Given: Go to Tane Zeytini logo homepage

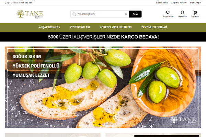Looking at the screenshot, I should tap(30, 14).
